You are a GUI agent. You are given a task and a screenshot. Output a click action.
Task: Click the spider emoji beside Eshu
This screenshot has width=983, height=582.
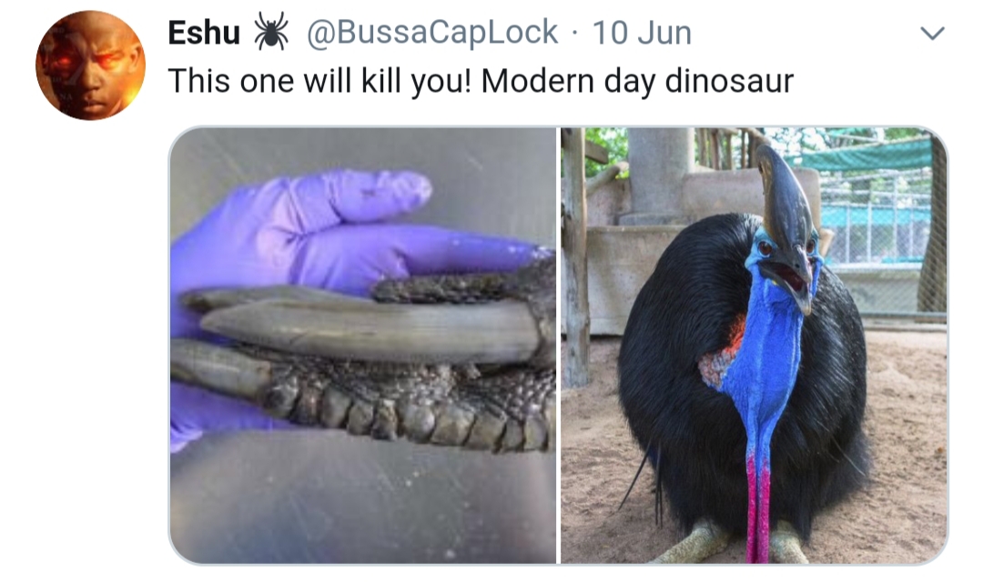271,31
